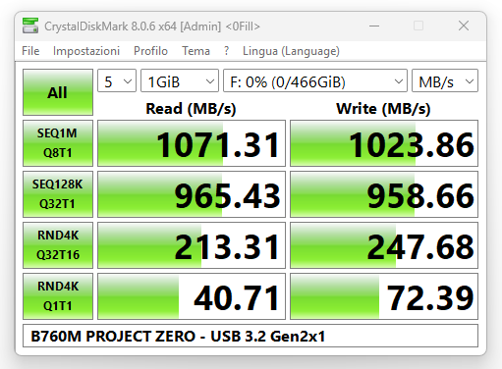Click the RND4K Q32T16 read result 213.31
502x369 pixels.
[x=192, y=245]
